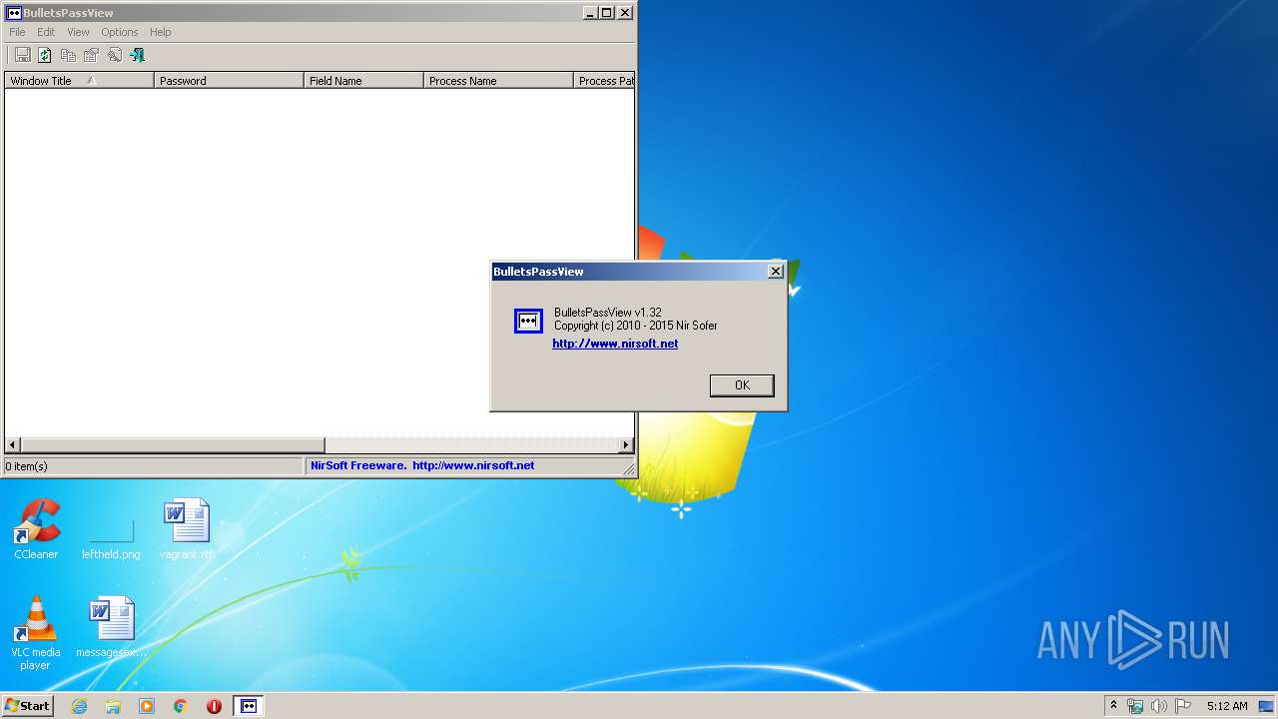Select the messagesex desktop document

(x=111, y=627)
